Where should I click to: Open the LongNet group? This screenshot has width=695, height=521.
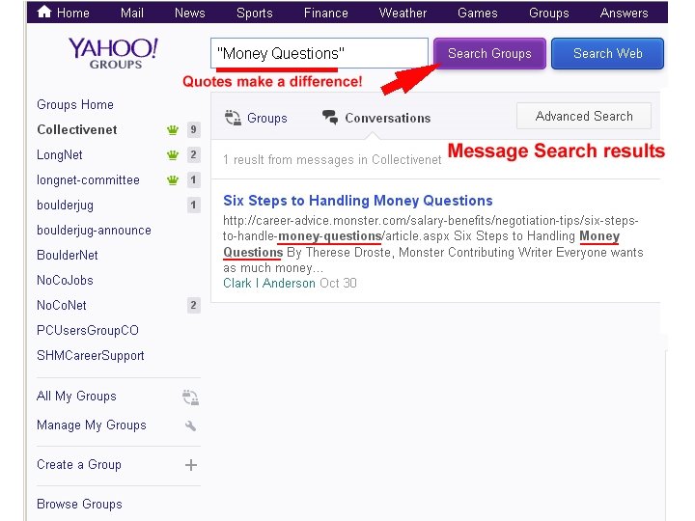[60, 155]
